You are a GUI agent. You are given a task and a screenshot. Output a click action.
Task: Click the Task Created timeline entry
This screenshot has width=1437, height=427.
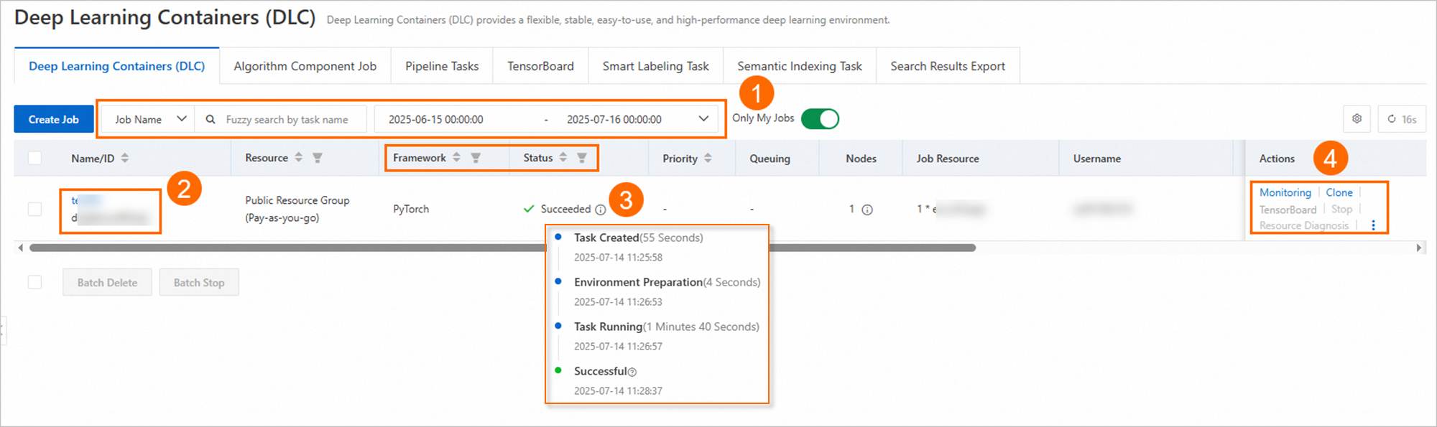pos(638,238)
